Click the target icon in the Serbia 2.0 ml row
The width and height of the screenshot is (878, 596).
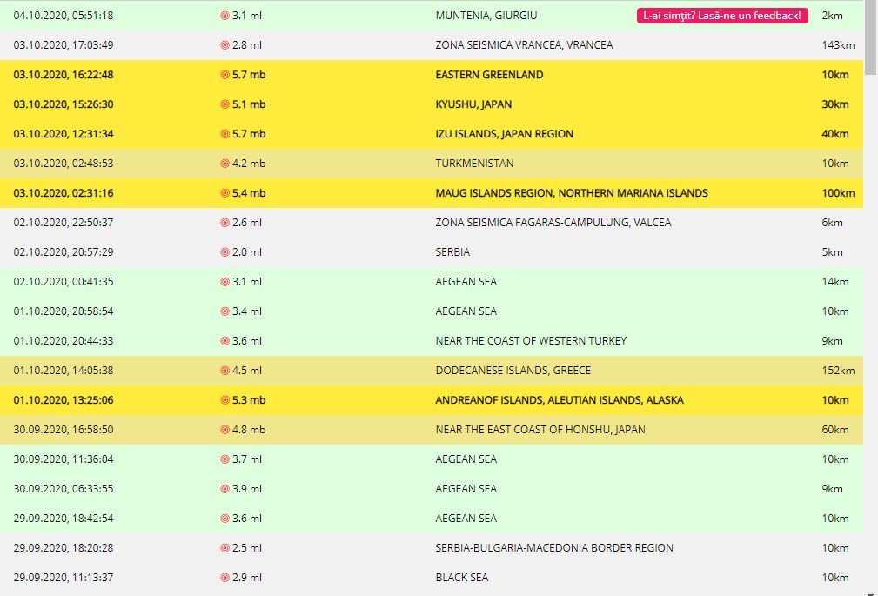click(x=225, y=252)
